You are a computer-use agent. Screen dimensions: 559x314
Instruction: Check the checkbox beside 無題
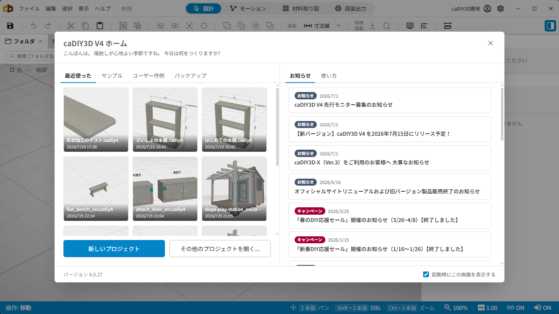tap(12, 70)
